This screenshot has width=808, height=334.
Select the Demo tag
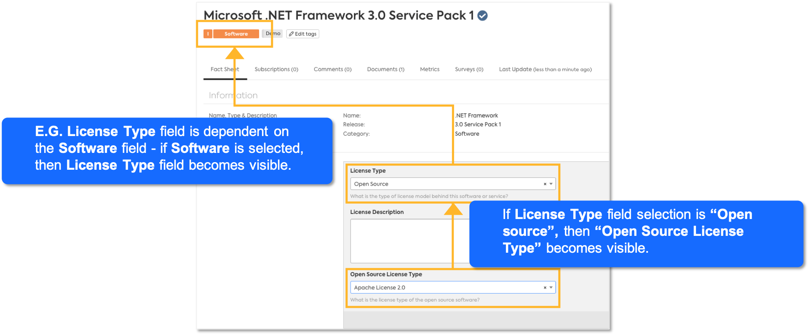273,34
